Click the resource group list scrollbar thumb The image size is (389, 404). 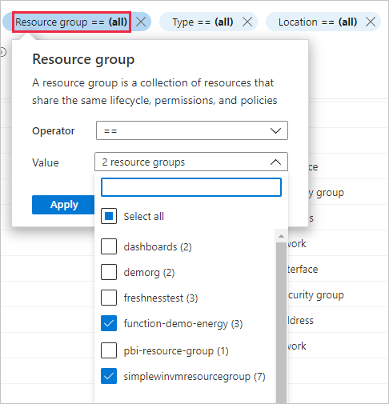(281, 322)
